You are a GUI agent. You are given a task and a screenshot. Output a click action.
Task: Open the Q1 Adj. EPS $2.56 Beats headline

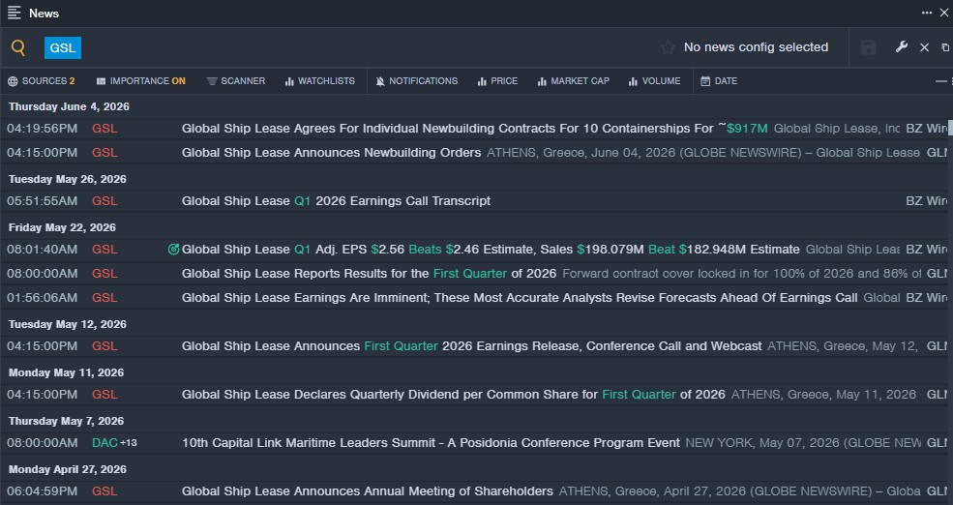[491, 250]
